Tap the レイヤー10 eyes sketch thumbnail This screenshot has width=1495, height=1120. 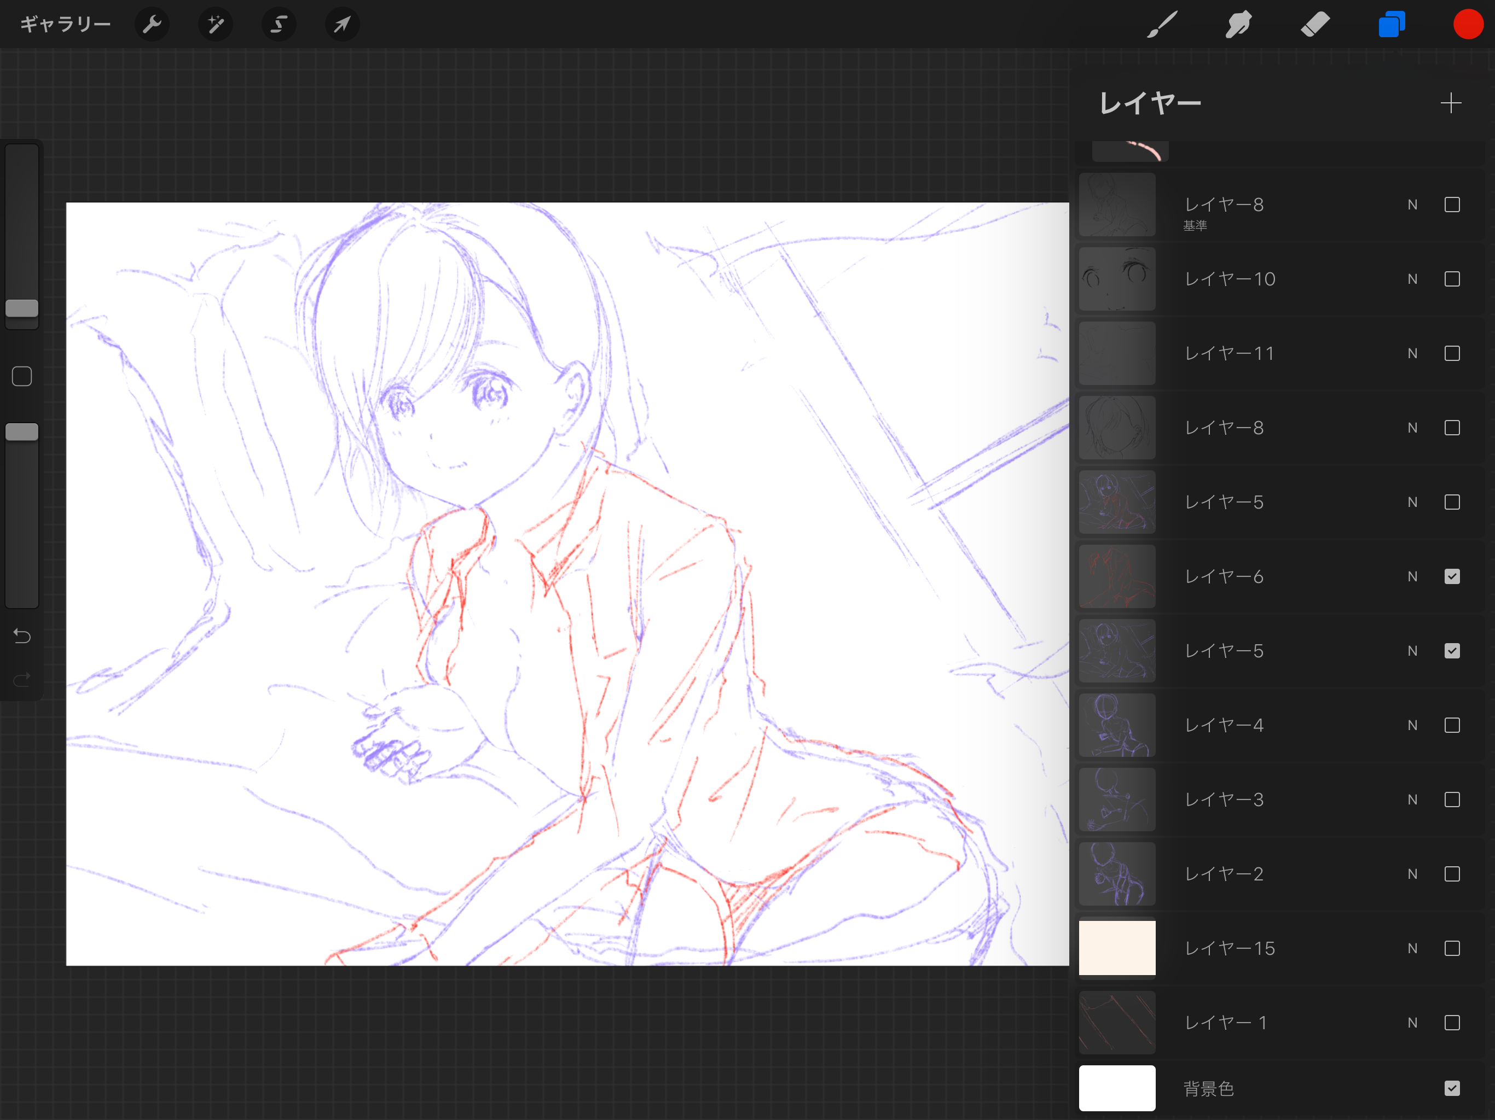point(1116,279)
